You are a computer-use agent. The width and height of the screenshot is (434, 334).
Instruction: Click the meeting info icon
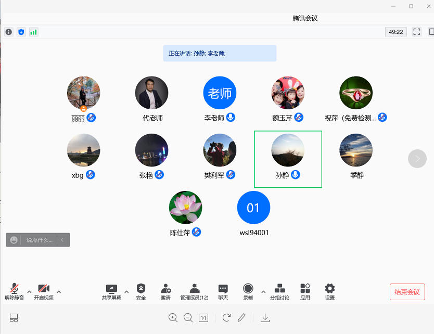click(x=9, y=32)
